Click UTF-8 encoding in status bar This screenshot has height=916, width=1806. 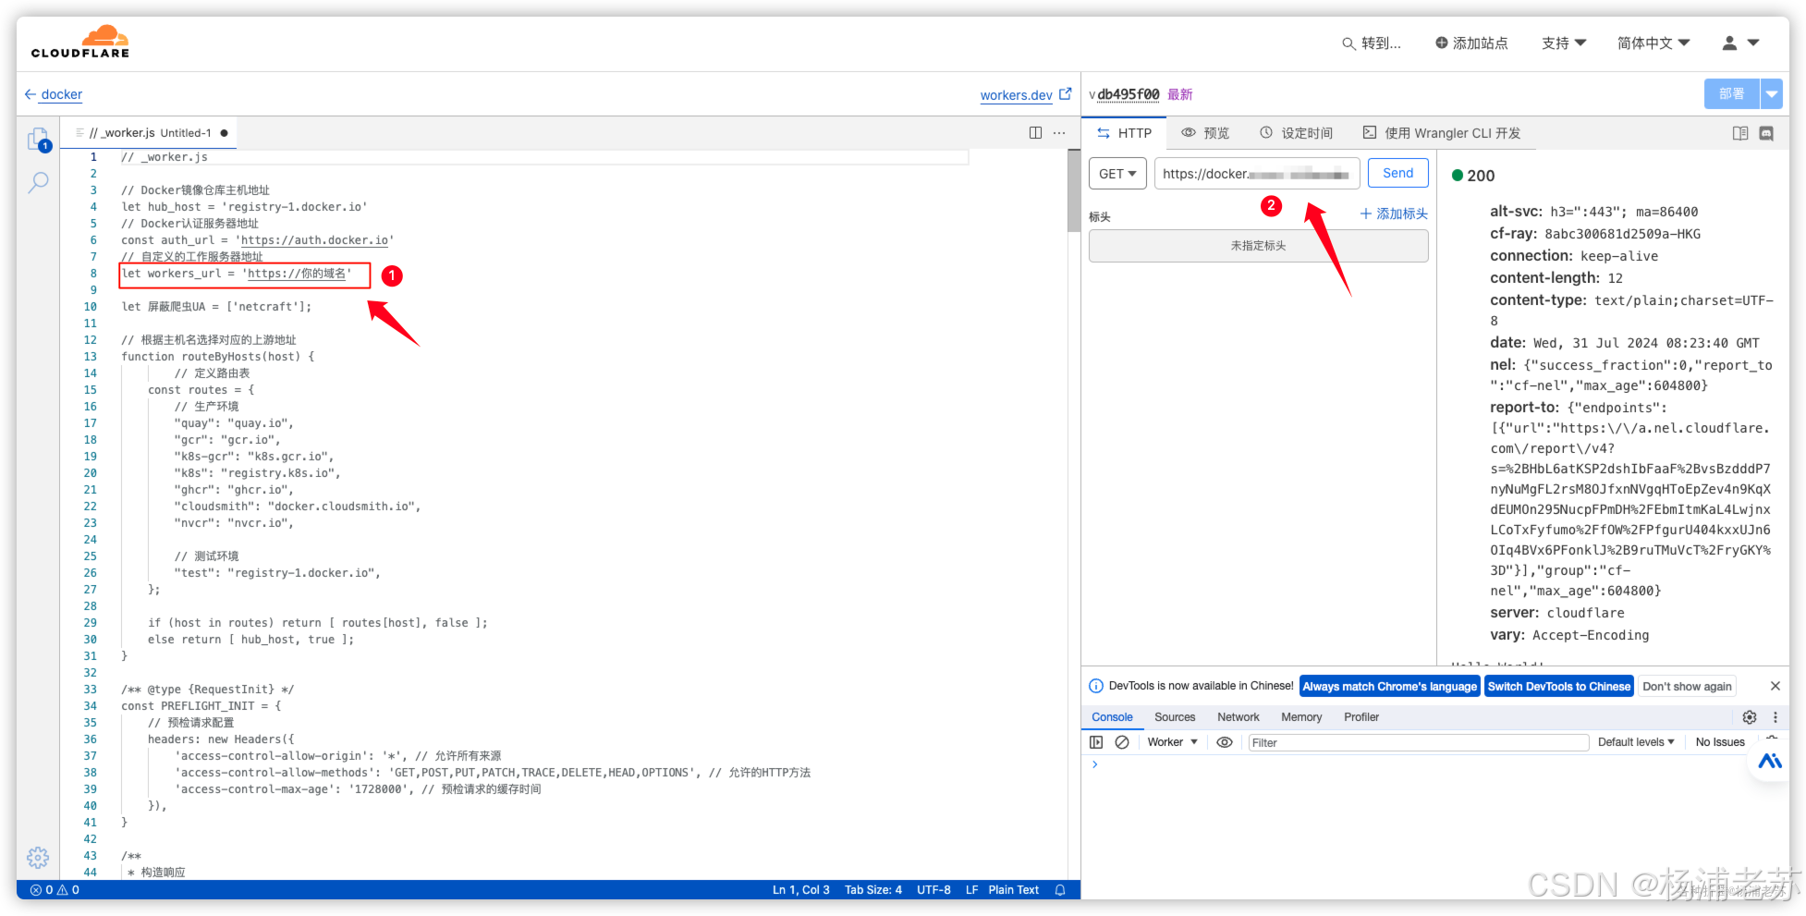[x=934, y=890]
